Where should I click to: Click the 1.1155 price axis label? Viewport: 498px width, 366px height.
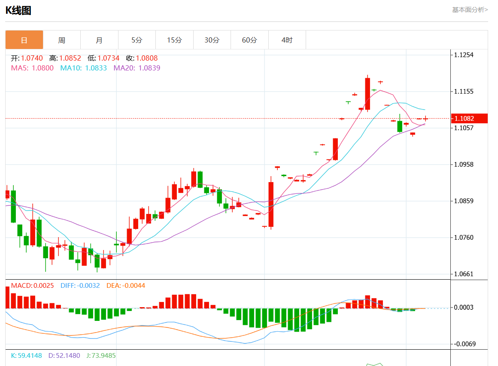(464, 91)
